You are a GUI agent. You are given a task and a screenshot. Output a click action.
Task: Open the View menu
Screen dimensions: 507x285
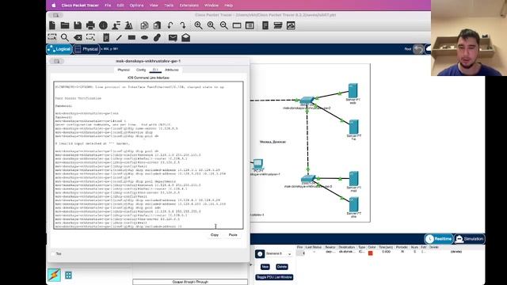(154, 6)
